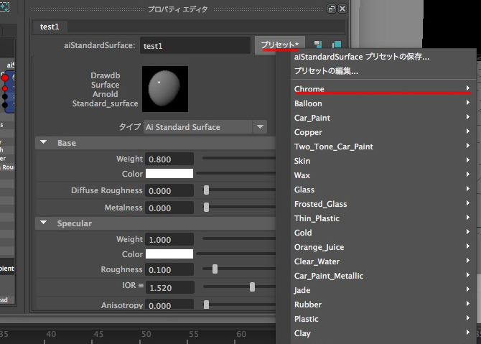Open the Frosted_Glass preset submenu
Image resolution: width=481 pixels, height=344 pixels.
[x=382, y=204]
